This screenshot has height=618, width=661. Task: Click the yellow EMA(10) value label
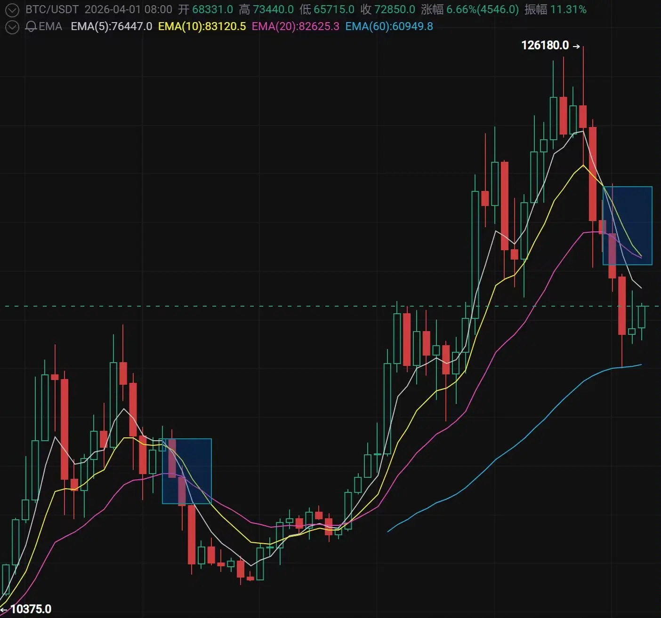coord(202,26)
